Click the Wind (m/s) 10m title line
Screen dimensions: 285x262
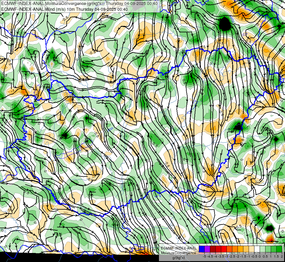(x=65, y=9)
